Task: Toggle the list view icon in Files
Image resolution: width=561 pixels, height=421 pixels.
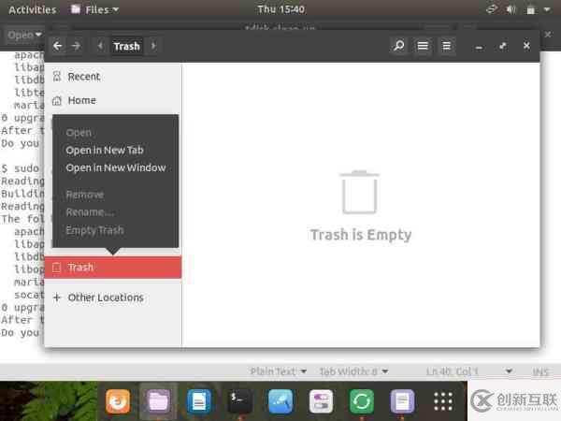Action: (x=423, y=46)
